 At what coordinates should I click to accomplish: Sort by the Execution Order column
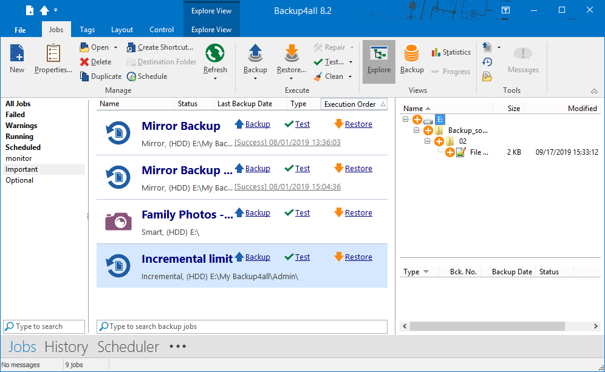354,104
